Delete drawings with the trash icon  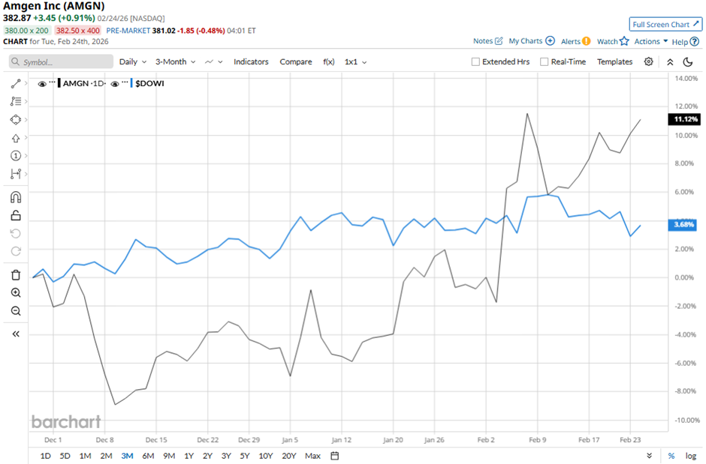click(16, 275)
